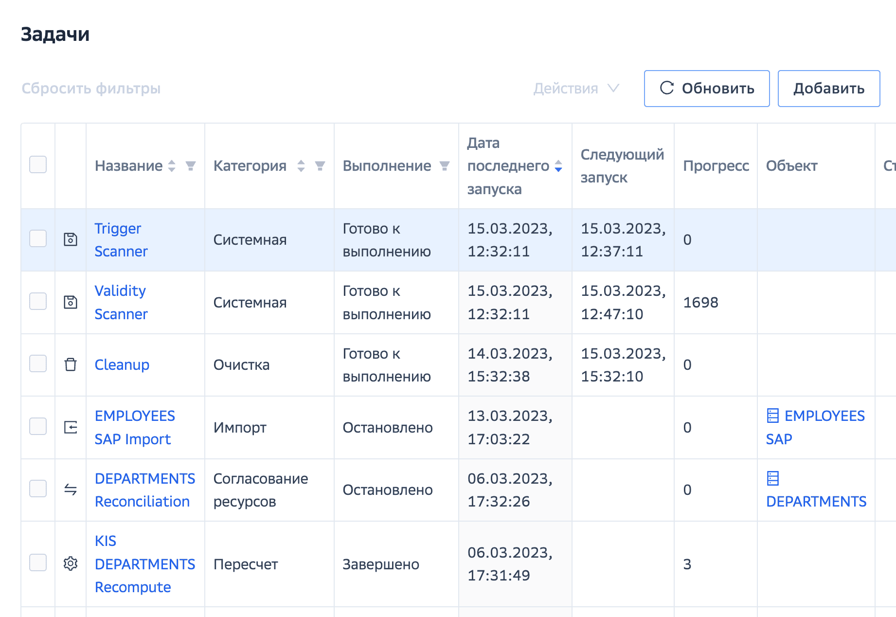Image resolution: width=896 pixels, height=617 pixels.
Task: Click the trash icon beside Cleanup
Action: (71, 364)
